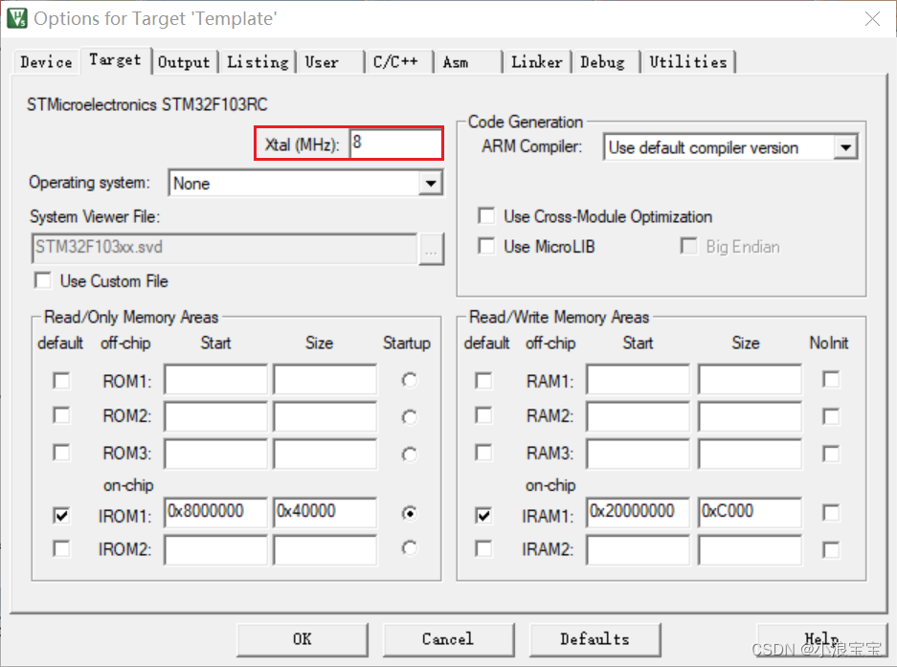Click the STM32F103xx.svd file field
The height and width of the screenshot is (667, 897).
point(224,248)
